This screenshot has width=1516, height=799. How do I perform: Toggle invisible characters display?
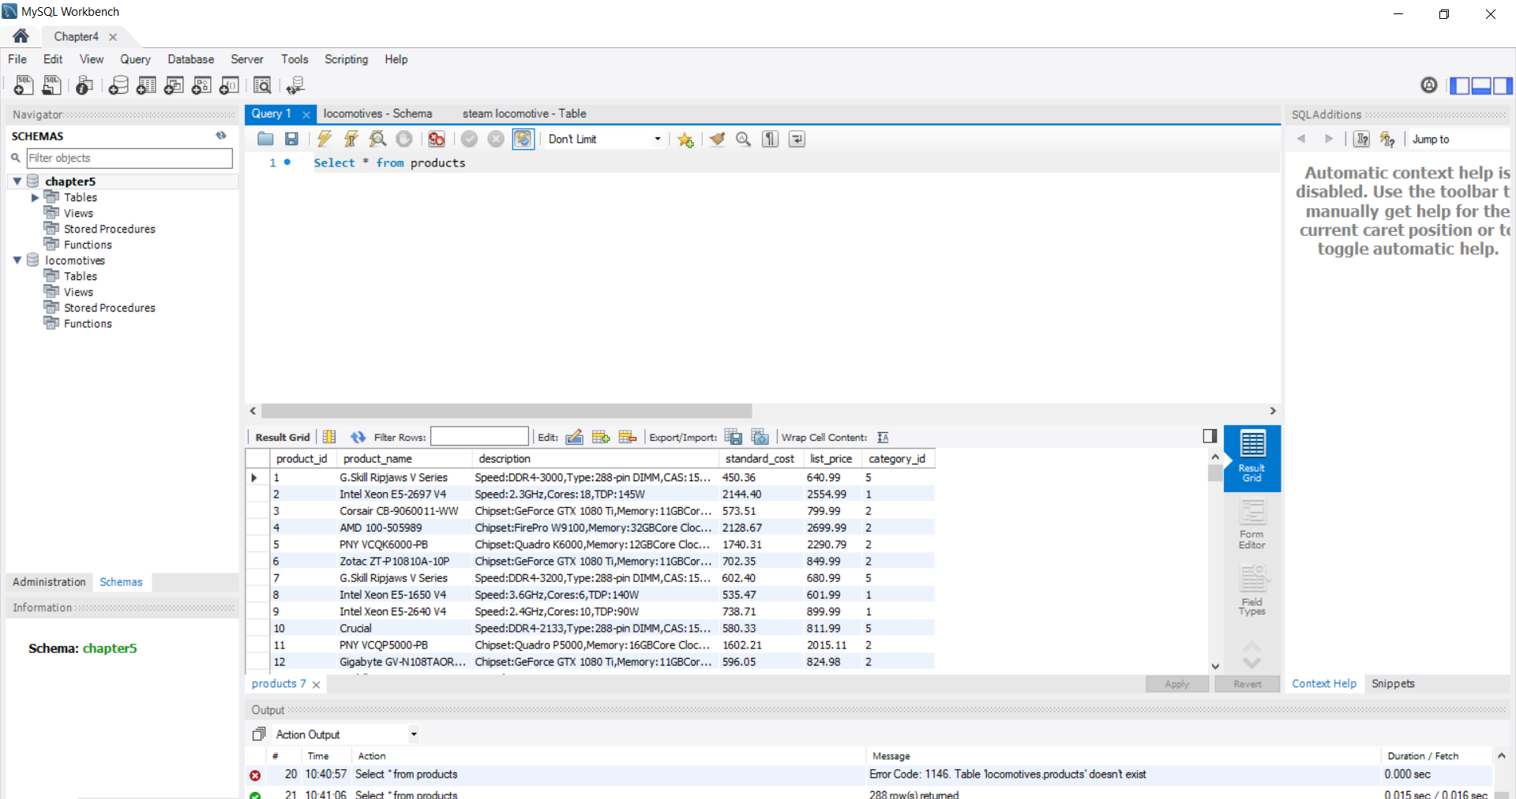pos(770,139)
